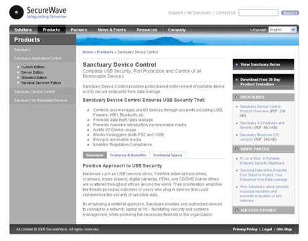This screenshot has width=308, height=241.
Task: Click the Search button
Action: (290, 13)
